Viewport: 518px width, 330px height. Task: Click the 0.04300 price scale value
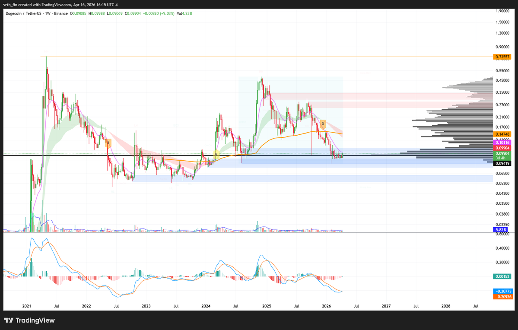pyautogui.click(x=502, y=194)
